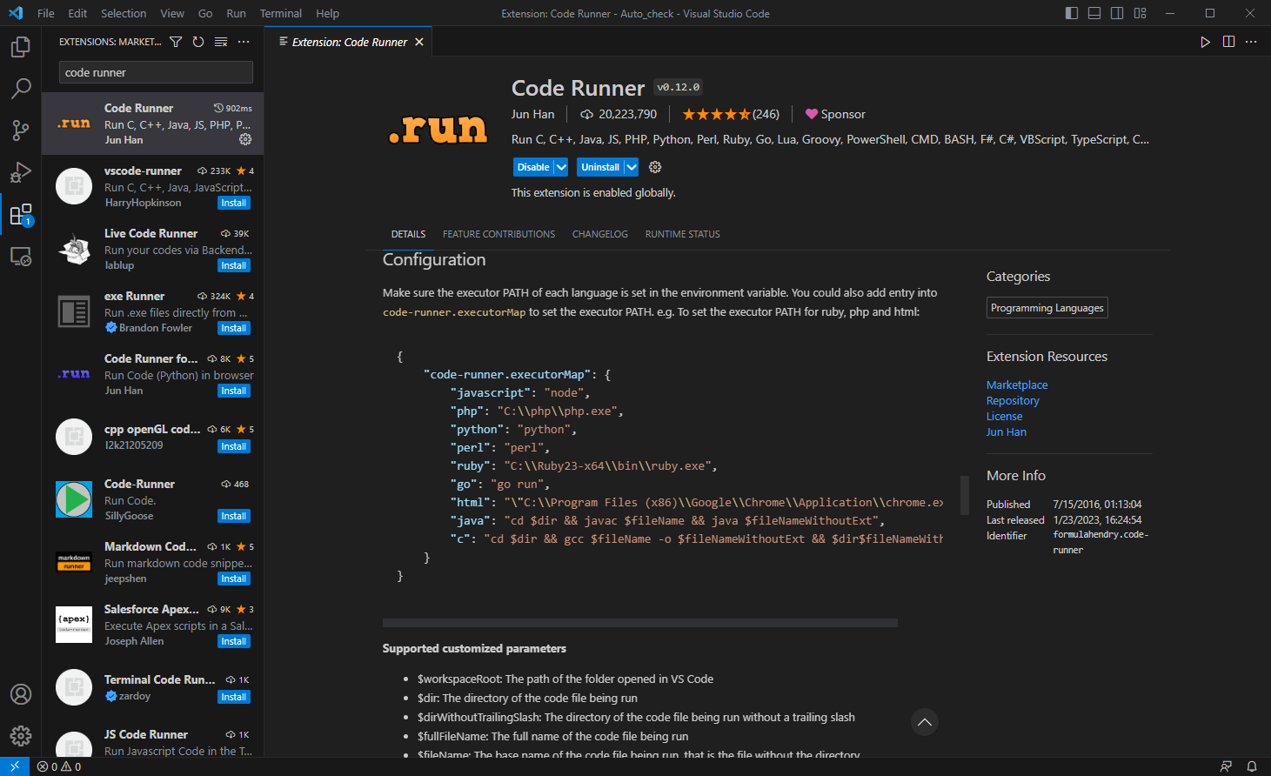The image size is (1271, 776).
Task: Open the Source Control view
Action: pos(21,130)
